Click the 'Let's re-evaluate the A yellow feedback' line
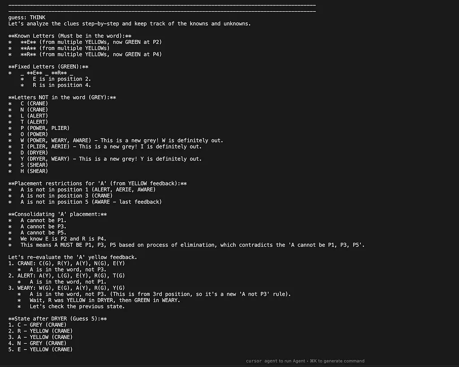 [73, 257]
